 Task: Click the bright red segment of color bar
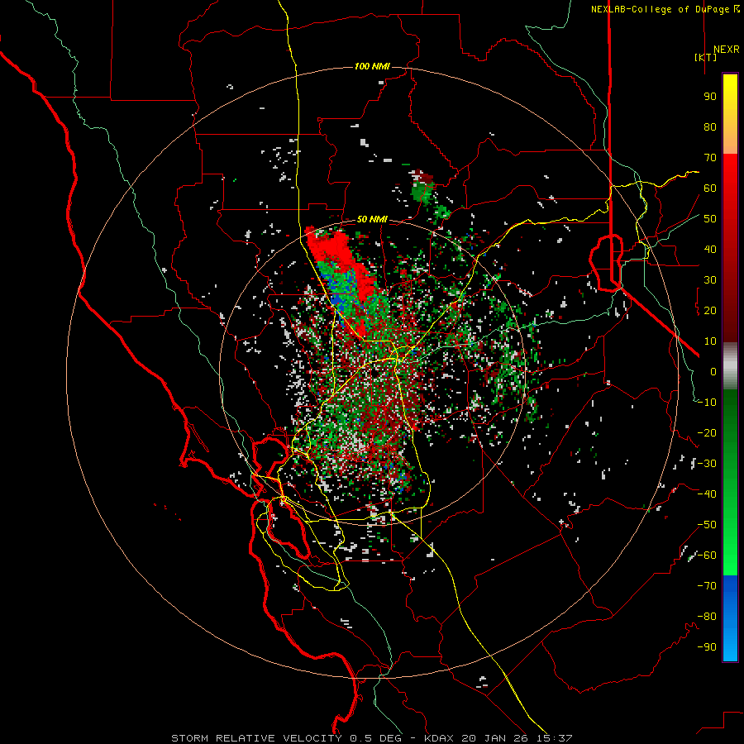pyautogui.click(x=730, y=199)
